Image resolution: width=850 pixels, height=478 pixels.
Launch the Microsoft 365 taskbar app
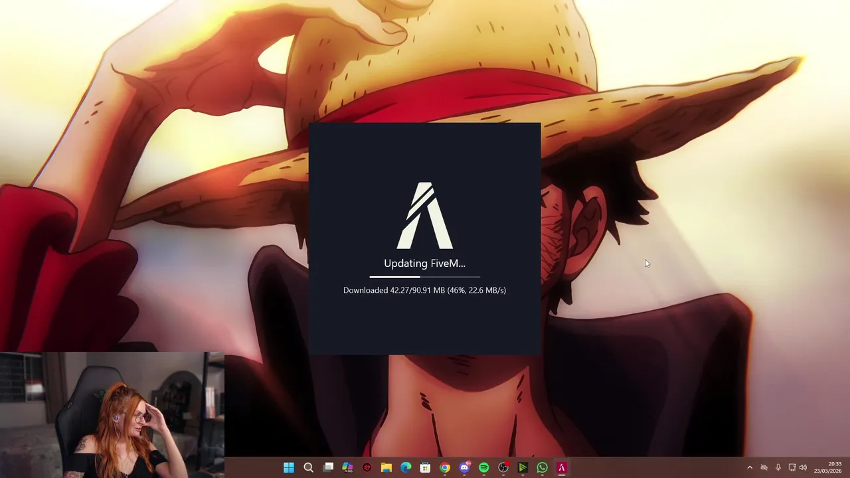coord(347,467)
